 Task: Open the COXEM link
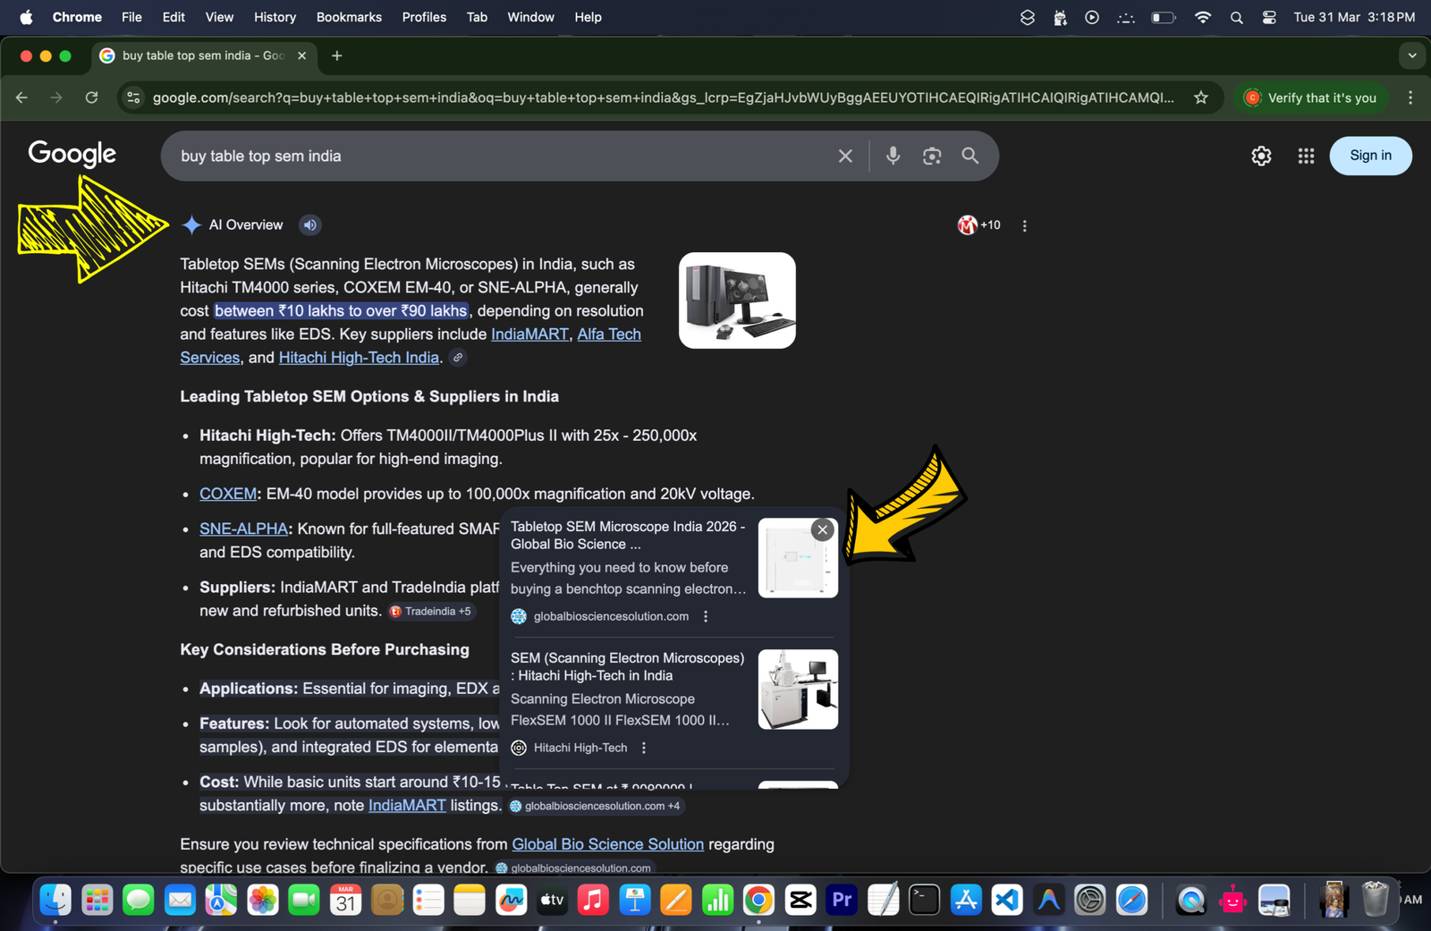tap(228, 494)
